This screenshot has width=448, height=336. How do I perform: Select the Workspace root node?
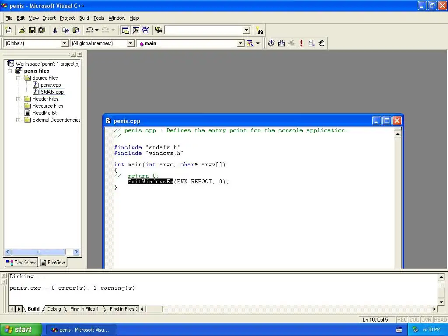pyautogui.click(x=47, y=64)
